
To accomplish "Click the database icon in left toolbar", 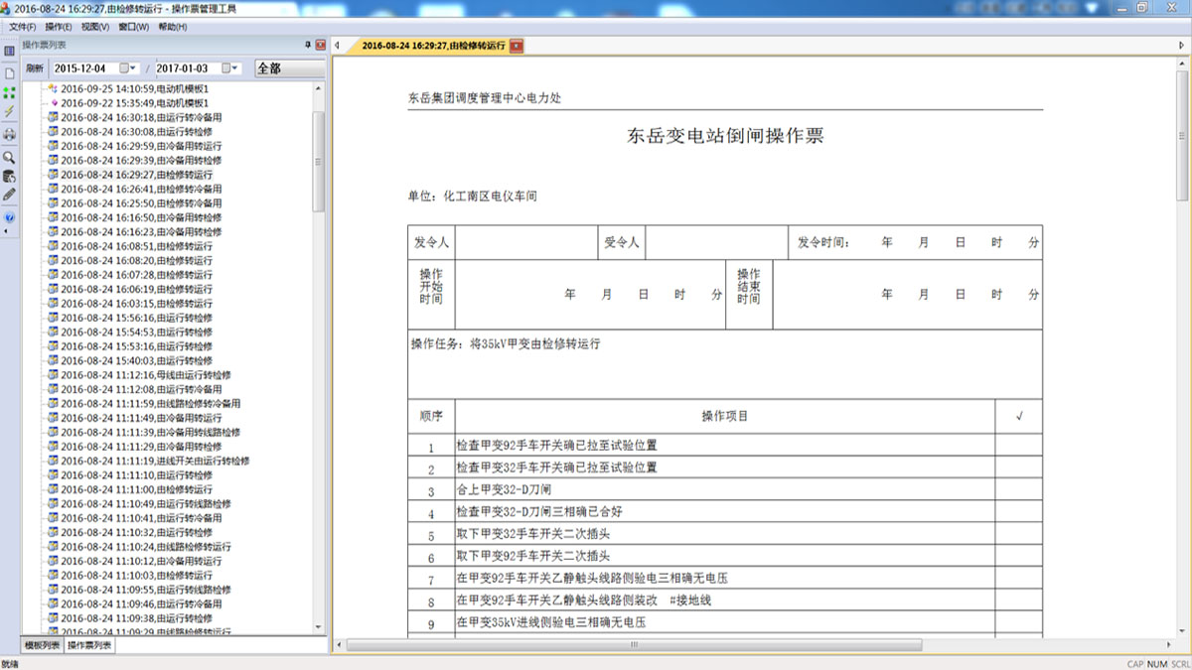I will coord(9,176).
